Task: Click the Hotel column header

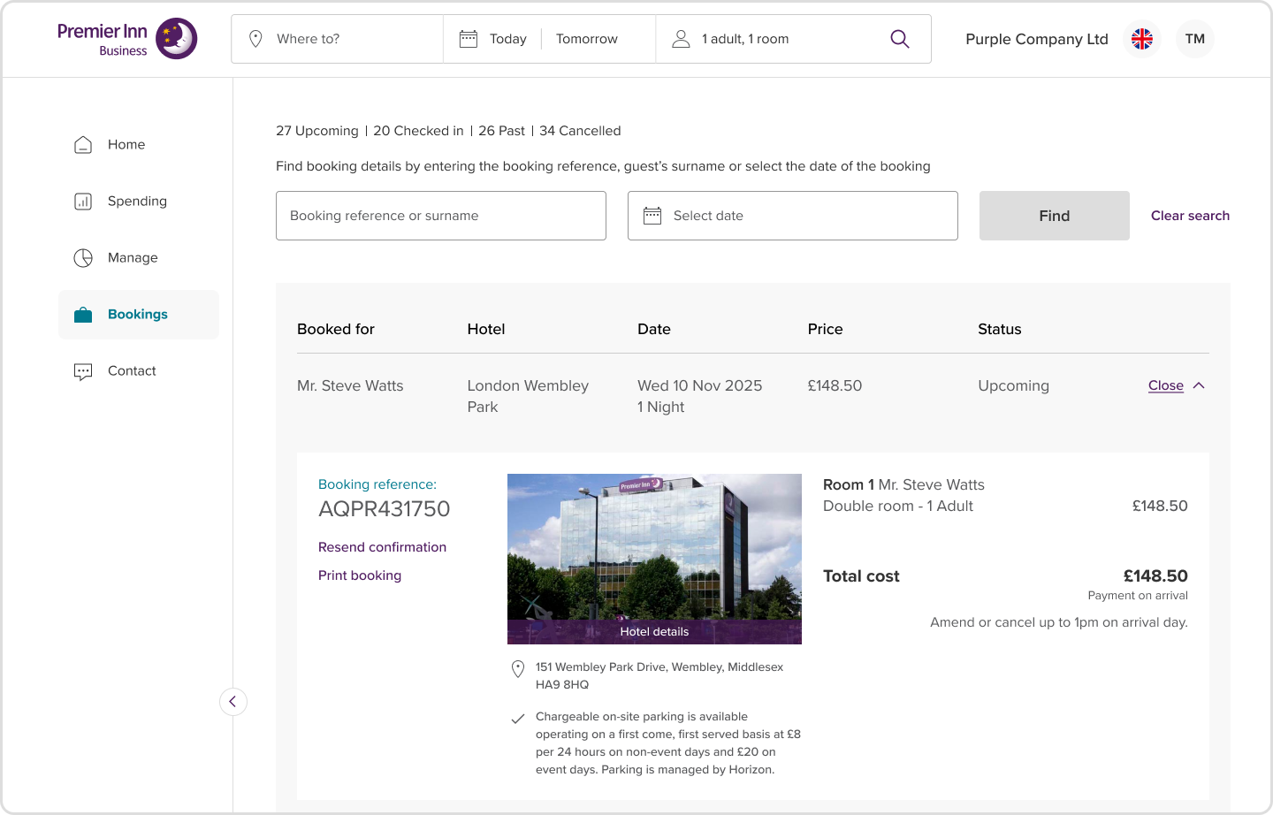Action: coord(486,329)
